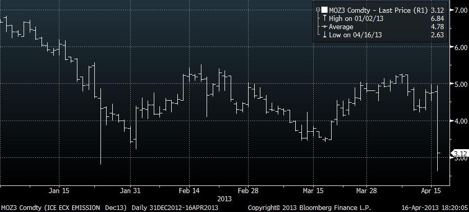Collapse the MOZ3 Comdty legend tree
Viewport: 469px width, 212px height.
coord(318,10)
